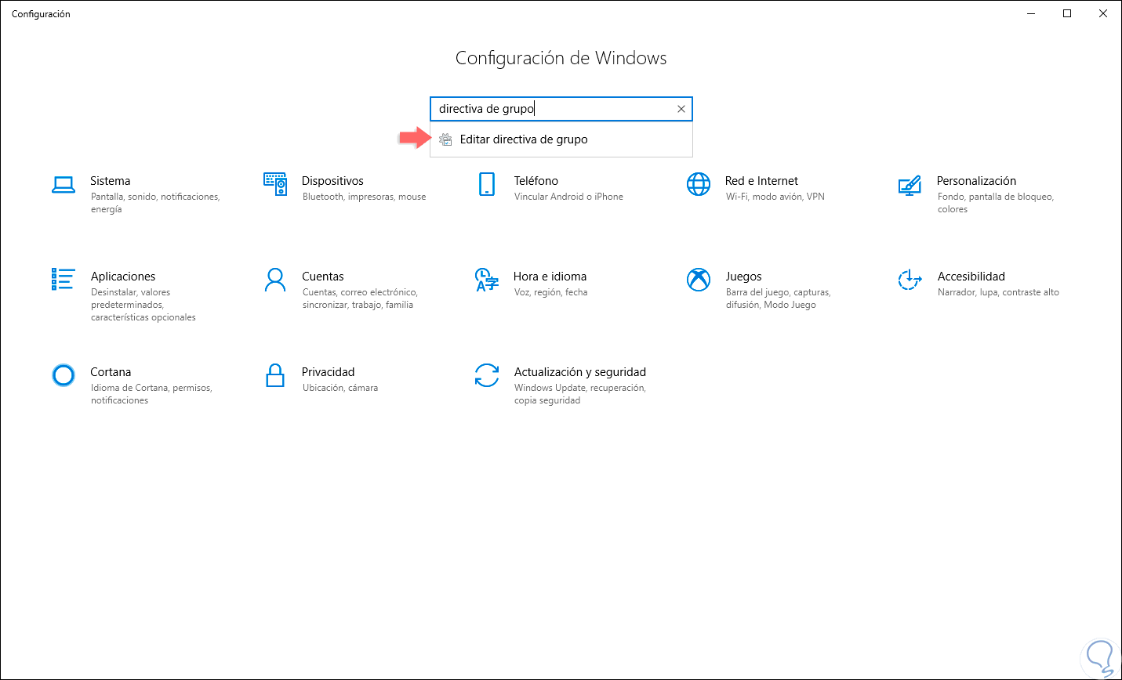Open Personalización settings title
The width and height of the screenshot is (1122, 680).
(976, 181)
